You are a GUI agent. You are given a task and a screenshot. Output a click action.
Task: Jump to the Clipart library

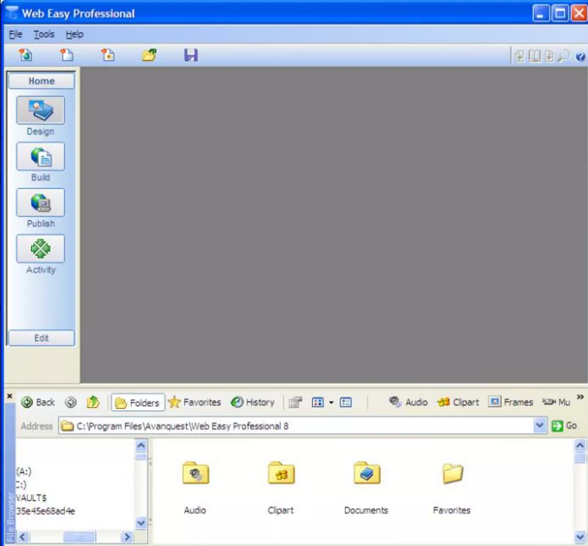pyautogui.click(x=458, y=402)
